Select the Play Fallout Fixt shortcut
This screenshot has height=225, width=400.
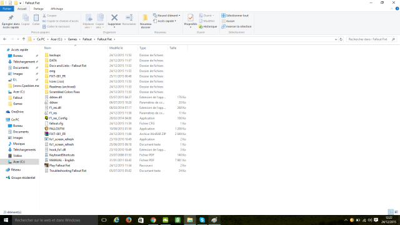59,165
